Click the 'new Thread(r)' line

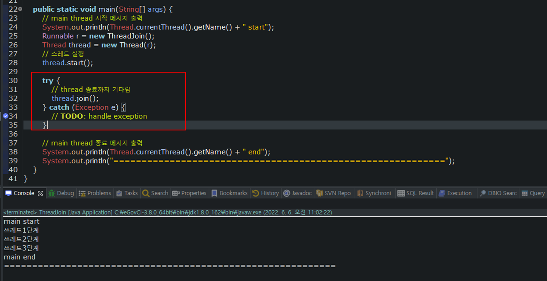(x=99, y=45)
